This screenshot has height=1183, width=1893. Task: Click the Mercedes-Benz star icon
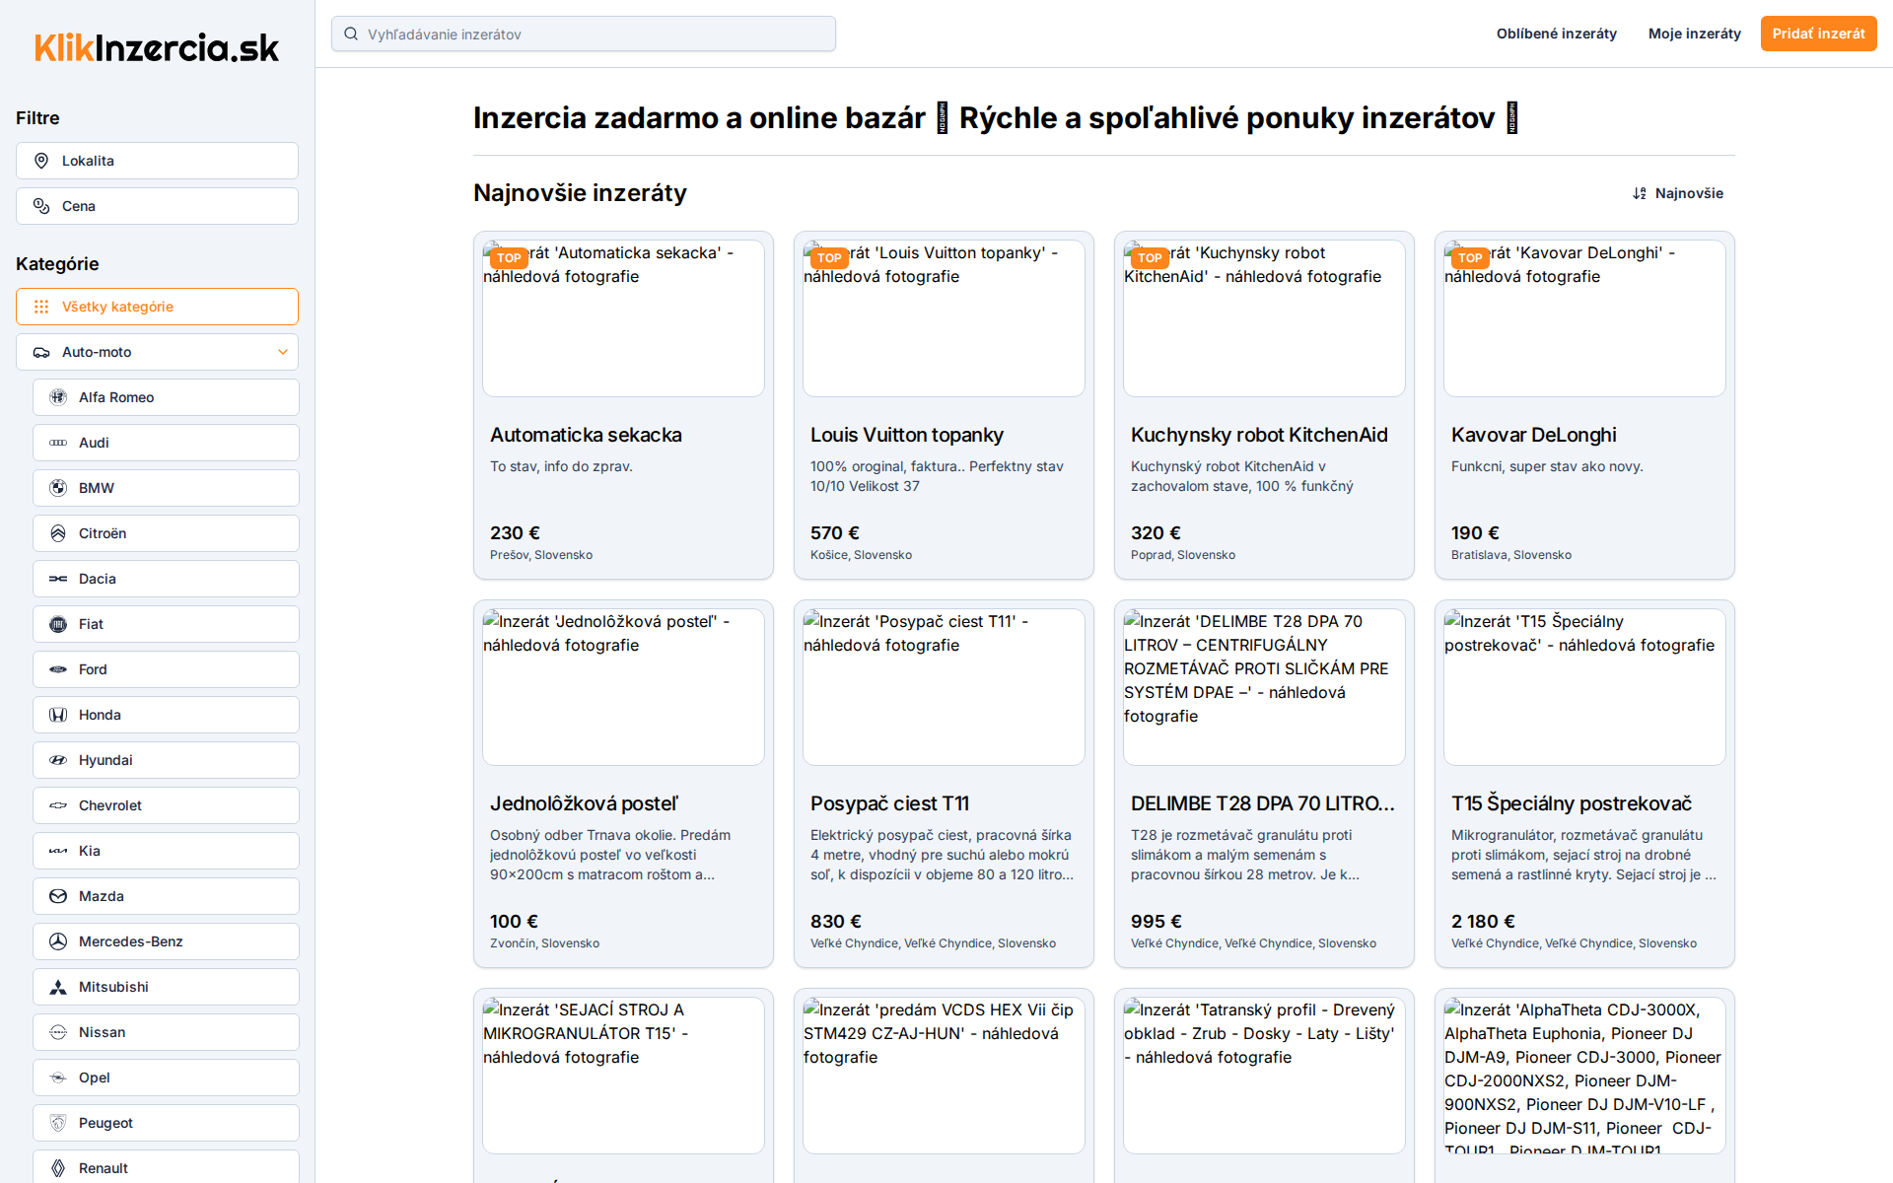point(58,941)
